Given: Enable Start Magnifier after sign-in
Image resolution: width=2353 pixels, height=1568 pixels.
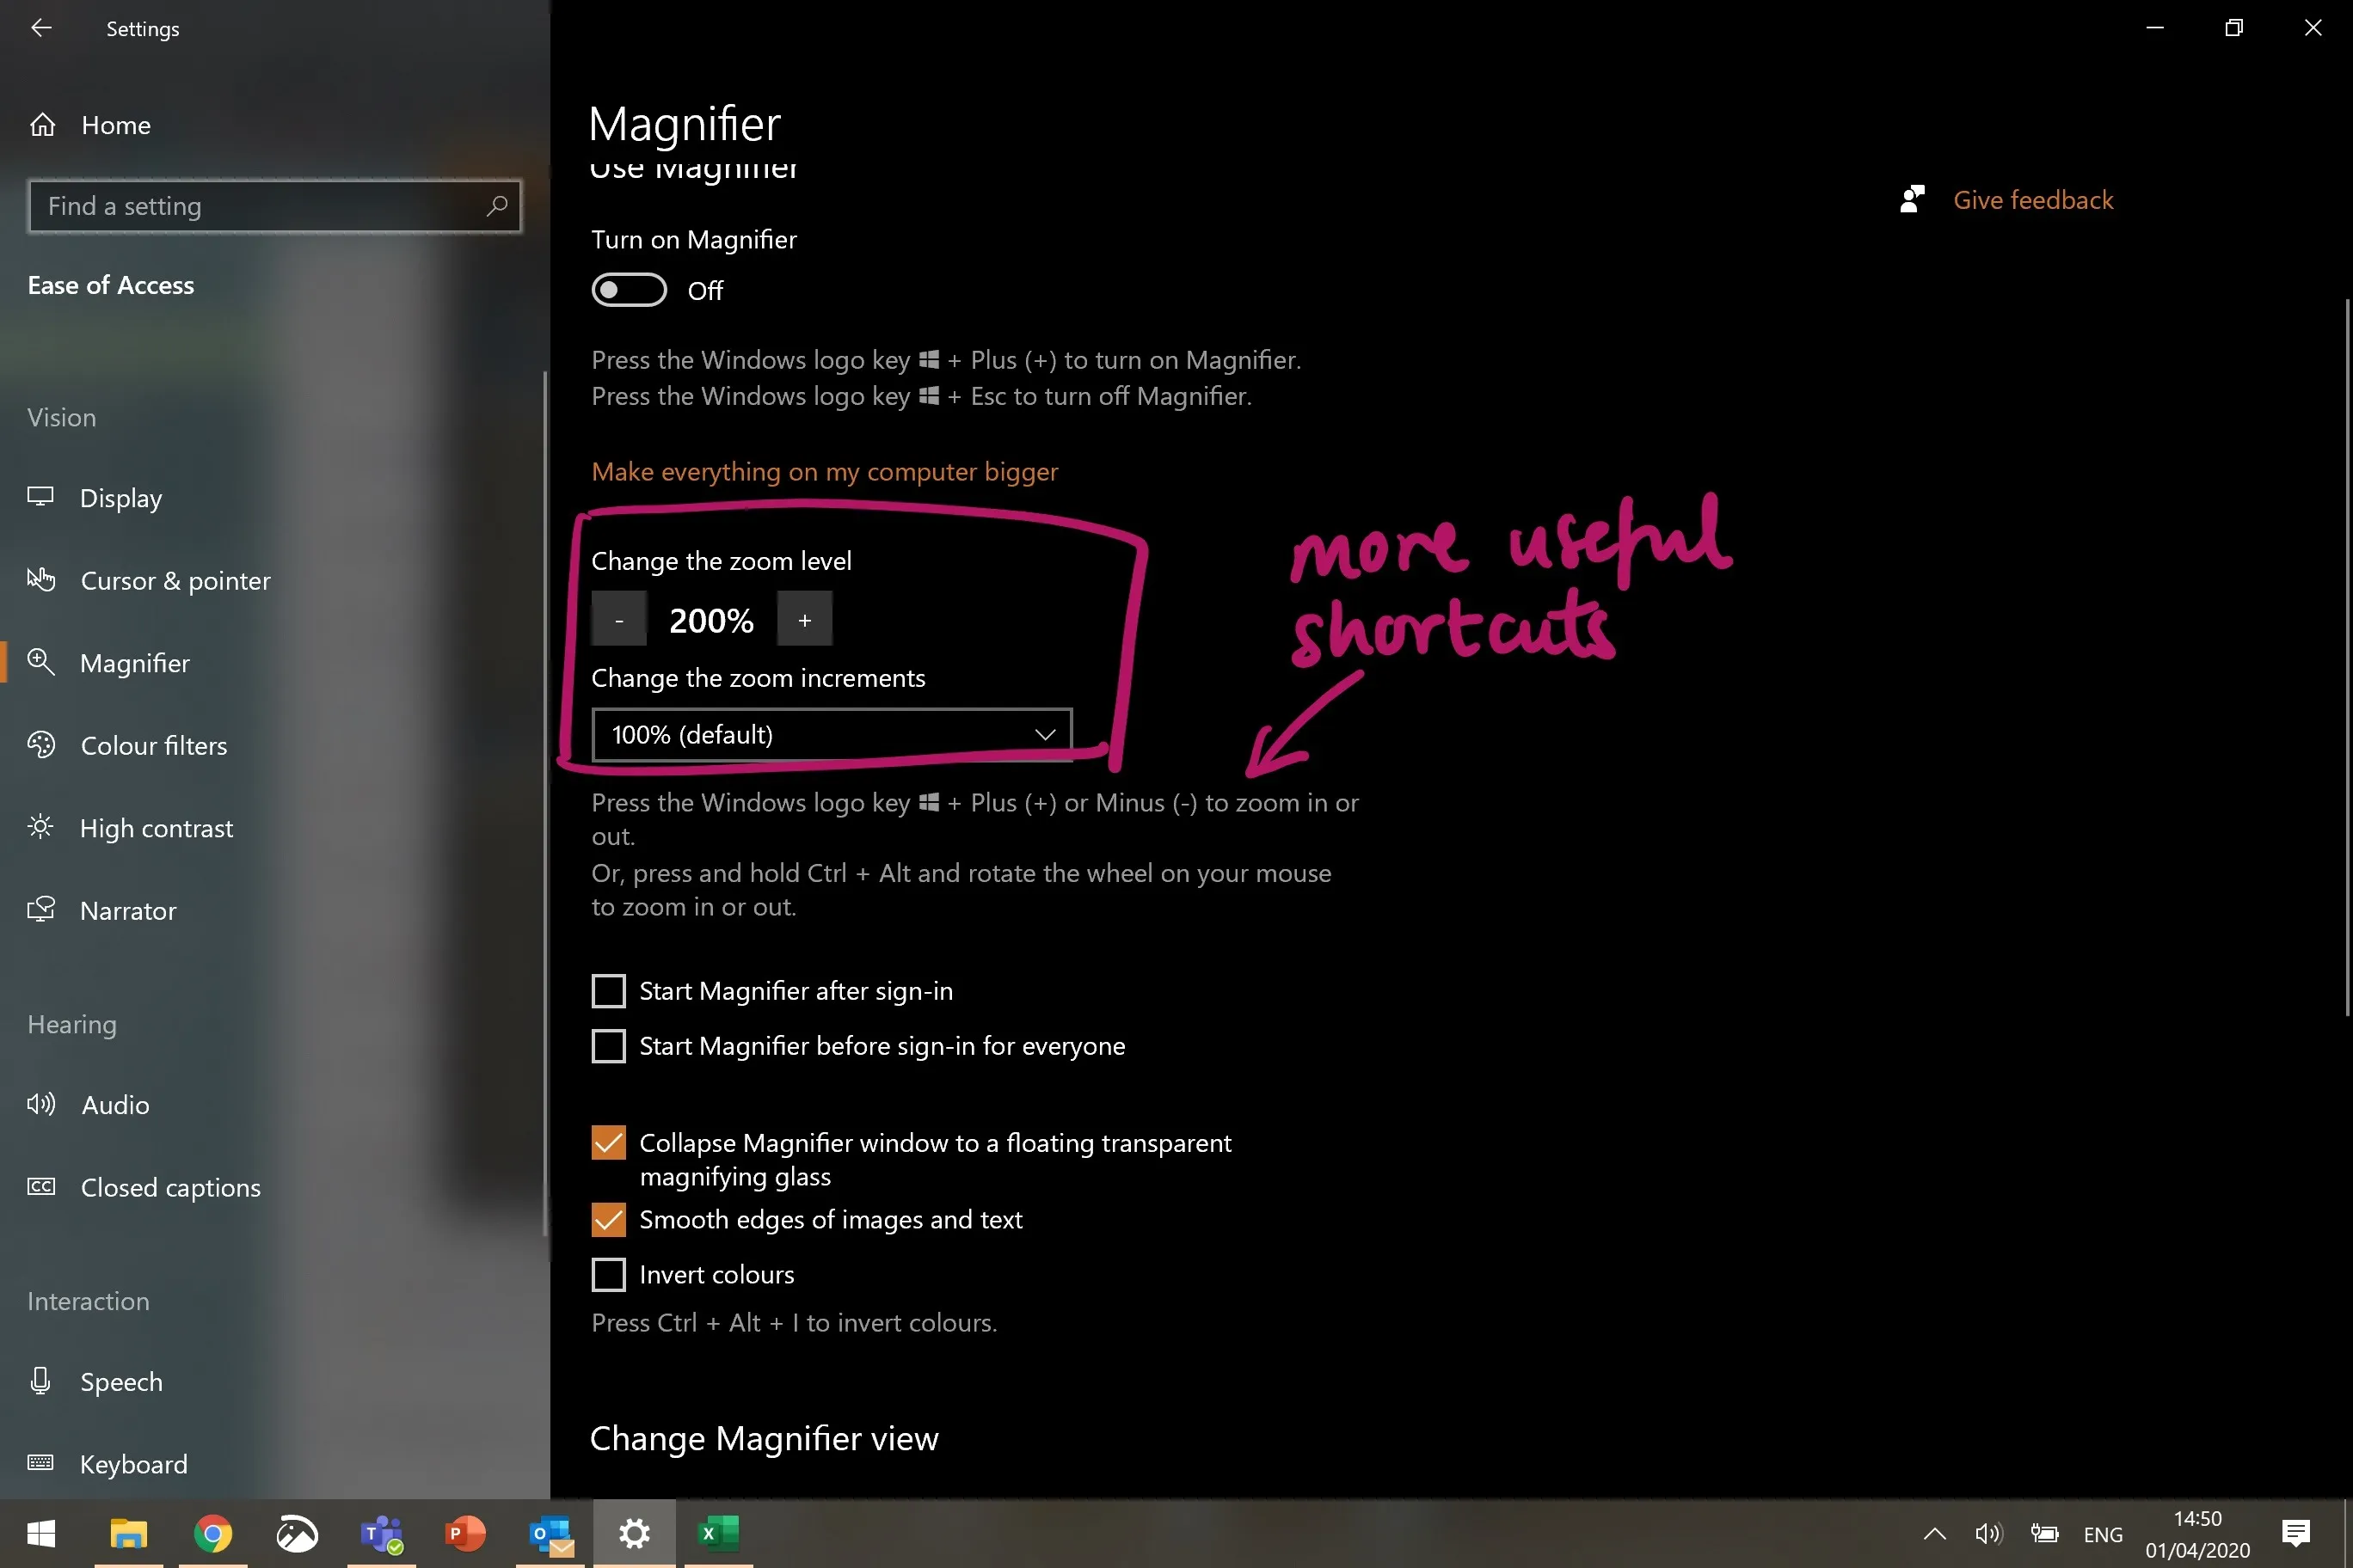Looking at the screenshot, I should (x=609, y=989).
